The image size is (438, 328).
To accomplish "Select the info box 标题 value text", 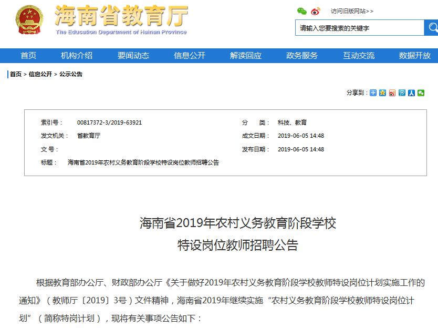I will [x=143, y=162].
